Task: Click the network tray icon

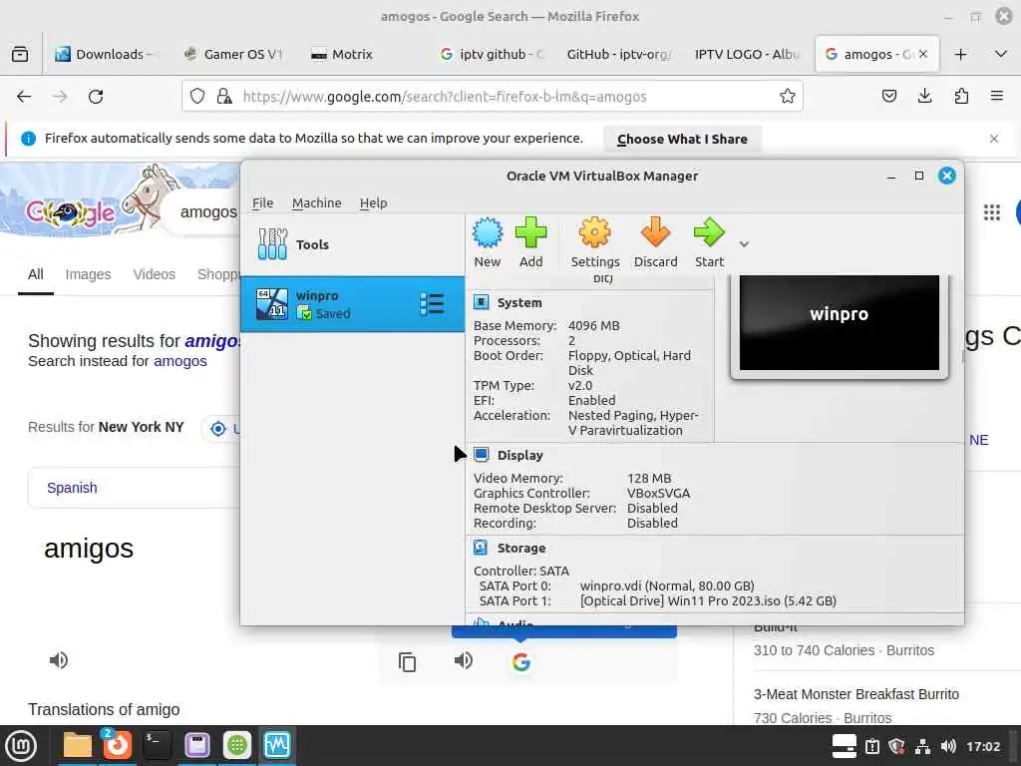Action: pyautogui.click(x=922, y=746)
